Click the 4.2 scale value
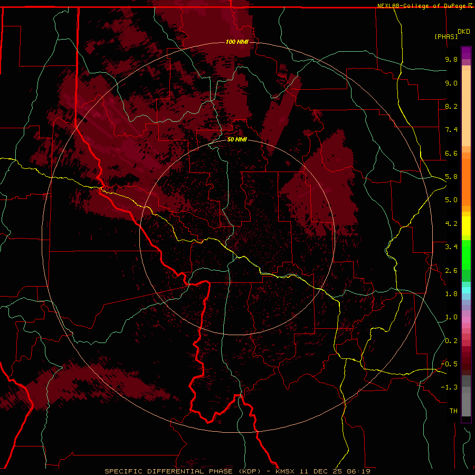 451,224
